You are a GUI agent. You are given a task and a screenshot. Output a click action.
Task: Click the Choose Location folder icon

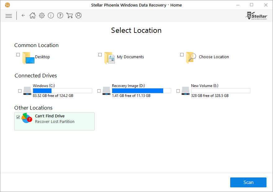click(x=191, y=58)
